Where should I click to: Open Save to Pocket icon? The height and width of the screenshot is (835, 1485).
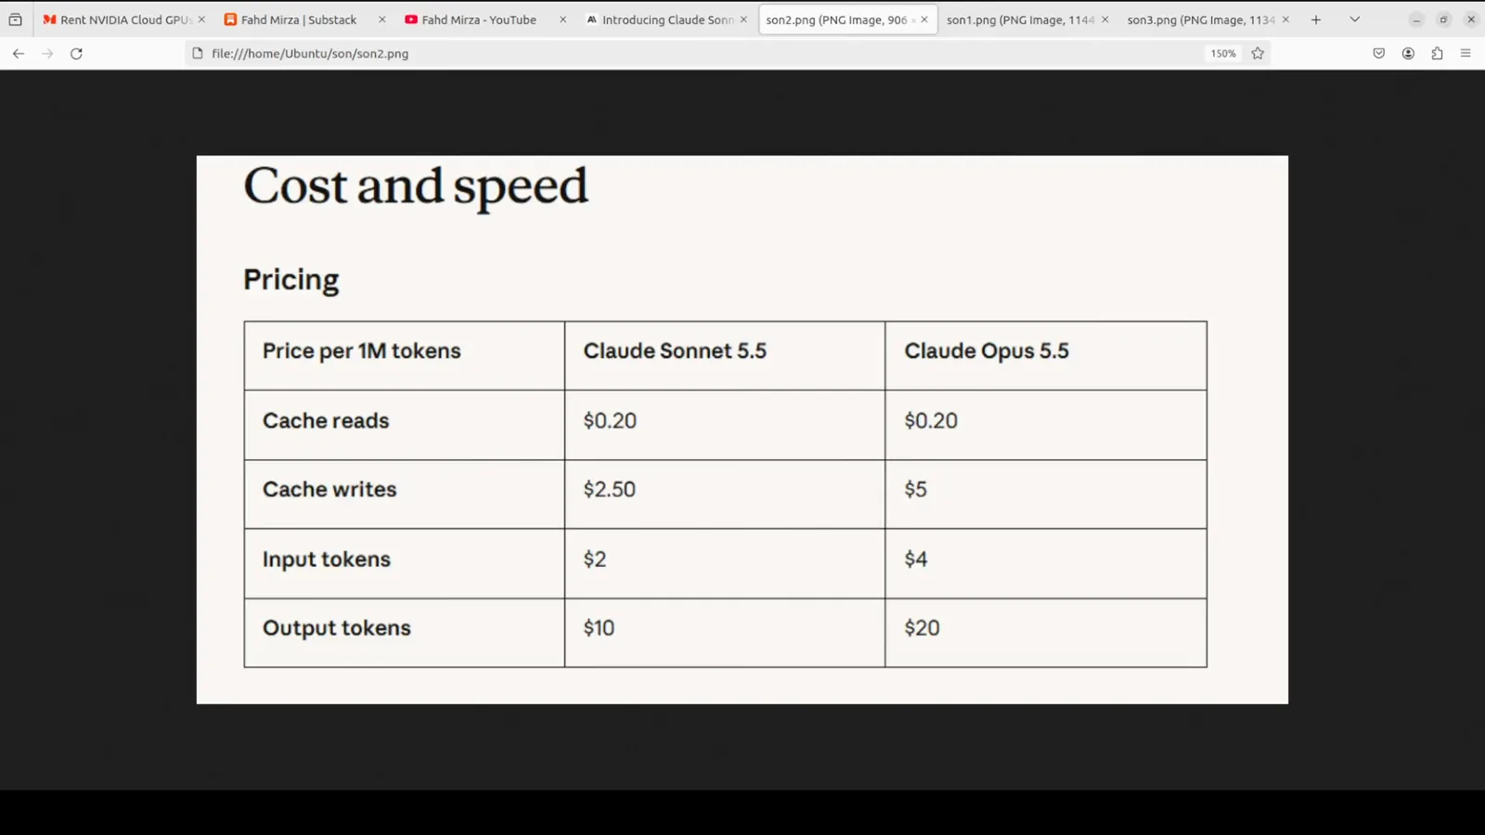(1379, 54)
